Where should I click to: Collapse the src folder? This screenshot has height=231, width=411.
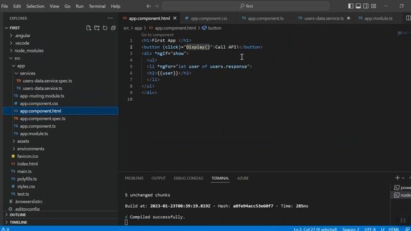pos(17,58)
